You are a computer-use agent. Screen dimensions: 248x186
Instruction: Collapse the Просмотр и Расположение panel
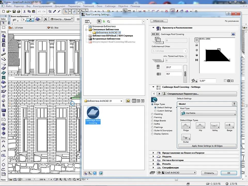click(x=153, y=28)
